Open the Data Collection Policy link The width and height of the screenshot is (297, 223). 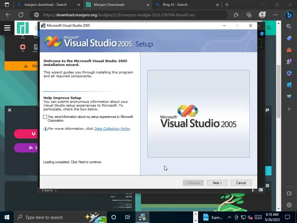112,129
